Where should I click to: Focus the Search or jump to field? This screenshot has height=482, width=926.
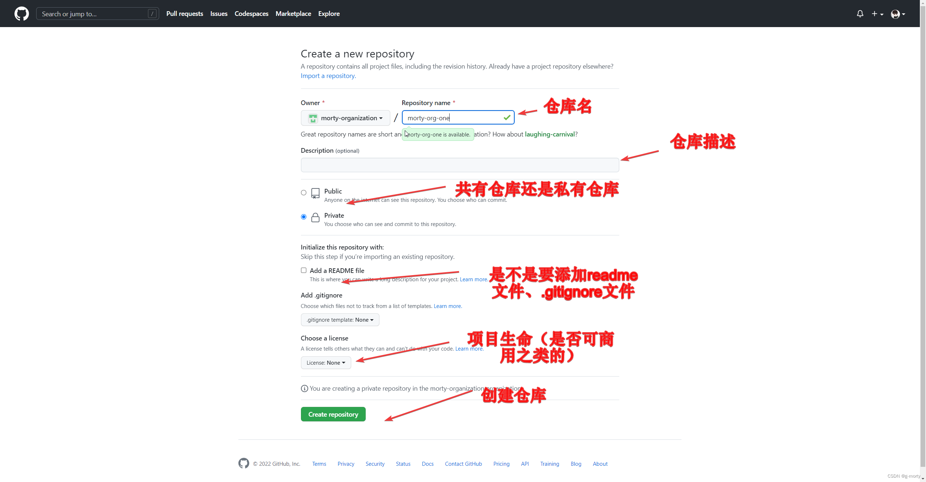tap(98, 14)
